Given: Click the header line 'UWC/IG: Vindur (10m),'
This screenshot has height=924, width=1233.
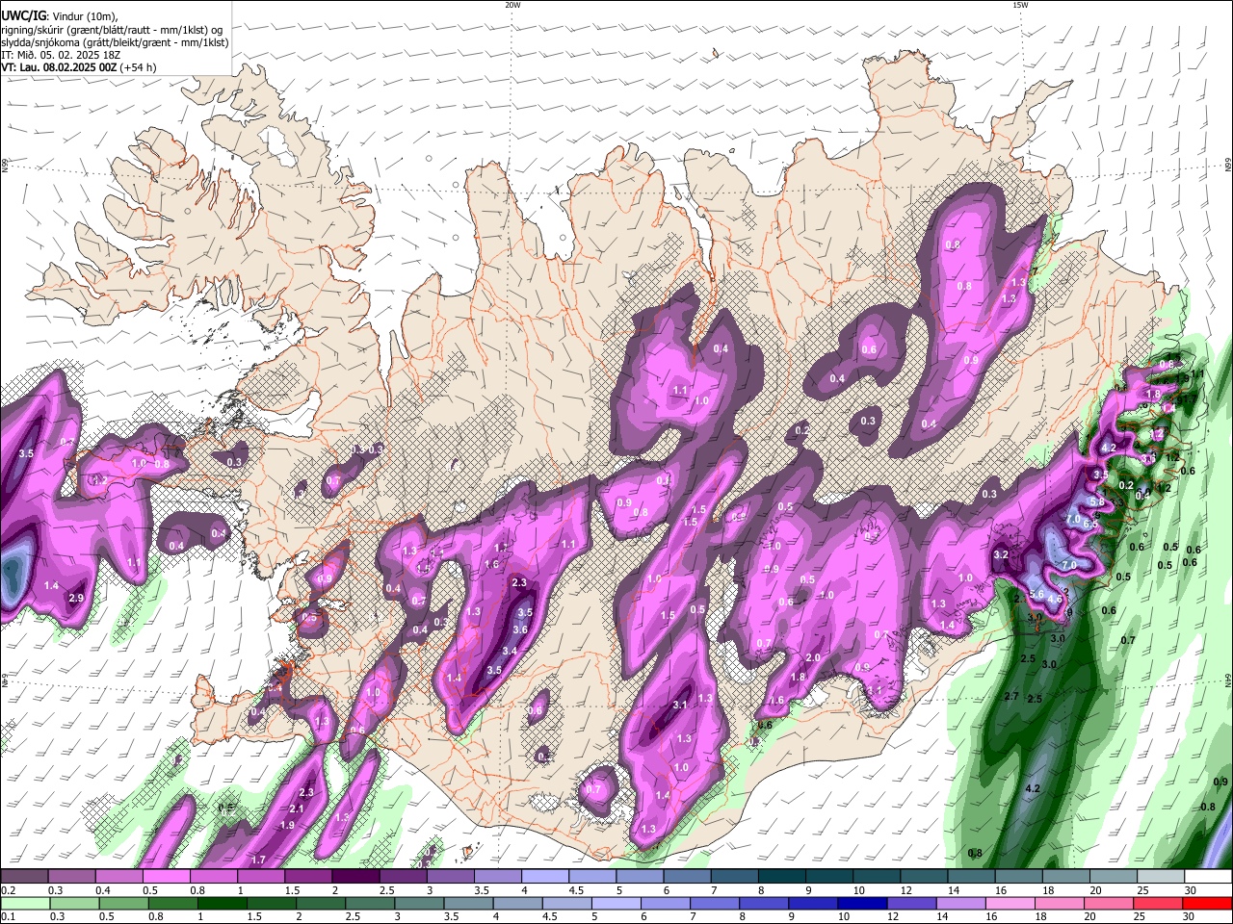Looking at the screenshot, I should point(60,15).
